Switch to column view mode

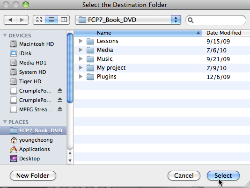tap(64, 20)
